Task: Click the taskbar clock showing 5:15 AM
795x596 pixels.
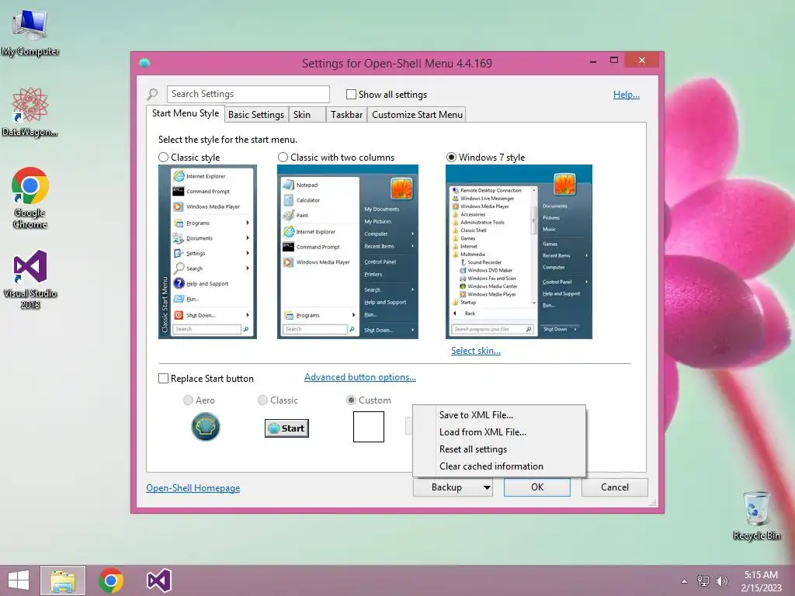Action: [761, 581]
